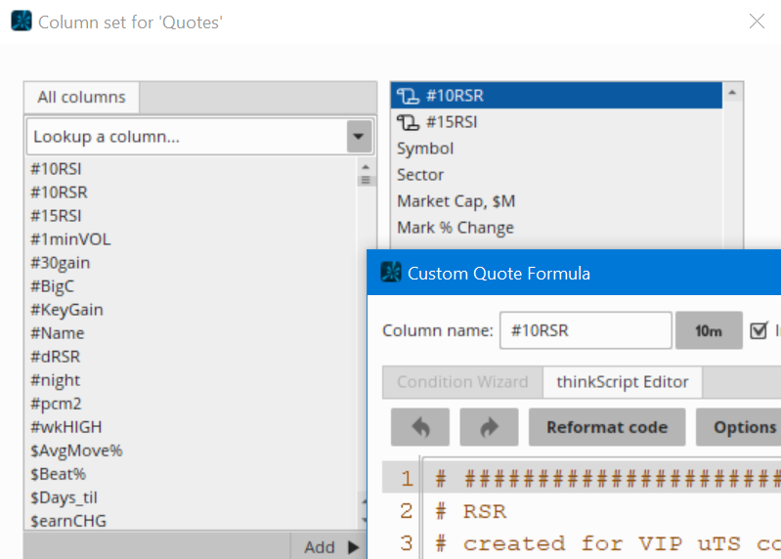
Task: Open the 10m aggregation period selector
Action: click(x=708, y=330)
